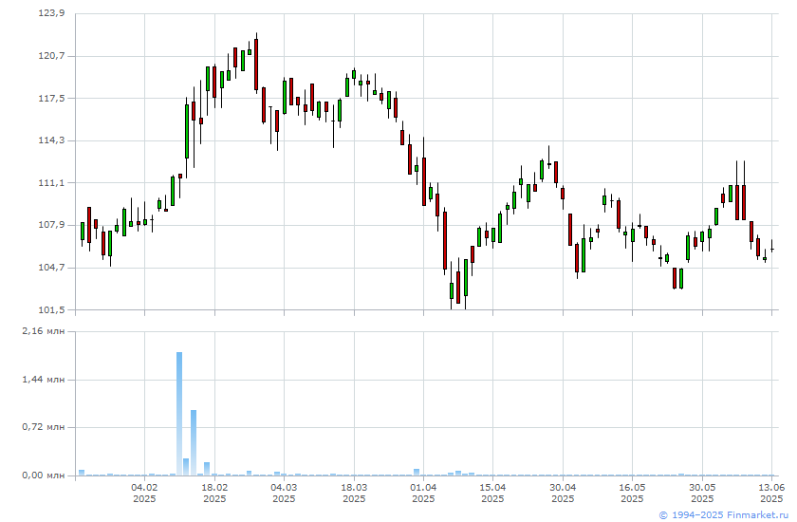Click the 111,1 price axis label

52,182
